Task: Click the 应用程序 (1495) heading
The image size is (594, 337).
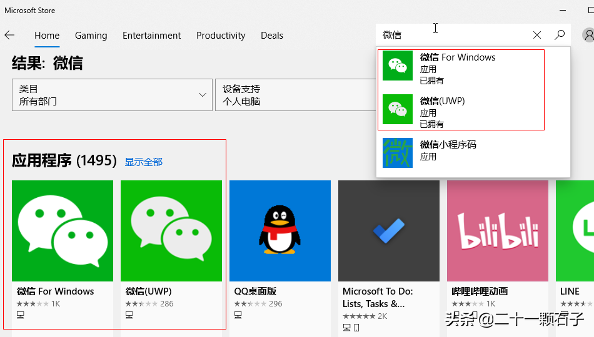Action: click(64, 160)
